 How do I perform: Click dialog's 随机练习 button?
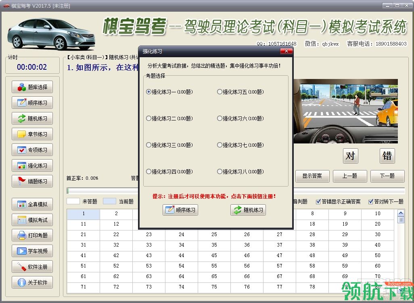coord(248,210)
